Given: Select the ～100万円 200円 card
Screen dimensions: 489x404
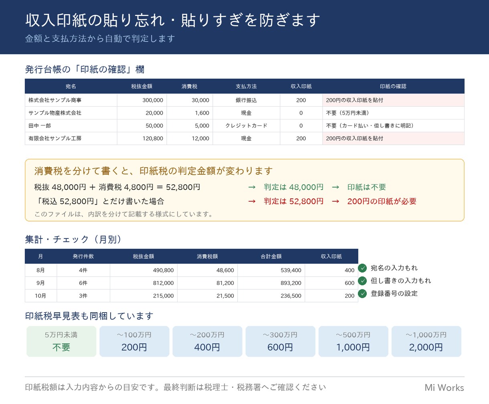Looking at the screenshot, I should click(134, 341).
